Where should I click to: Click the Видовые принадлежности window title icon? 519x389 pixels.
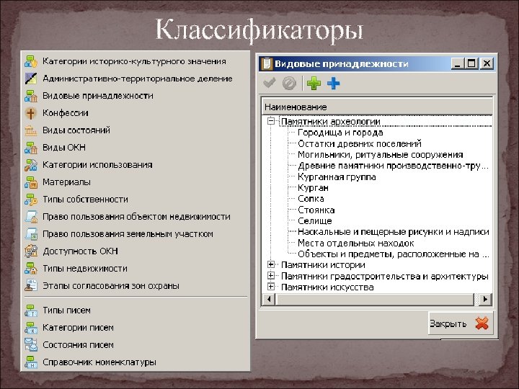(266, 64)
